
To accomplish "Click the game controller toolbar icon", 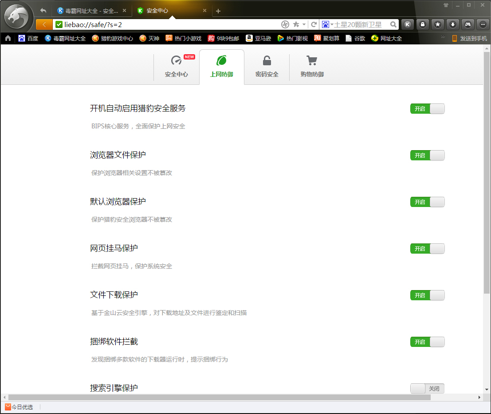I will (x=467, y=24).
